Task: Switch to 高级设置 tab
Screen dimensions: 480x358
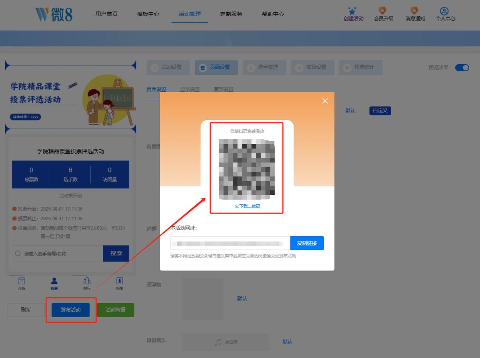Action: point(312,67)
